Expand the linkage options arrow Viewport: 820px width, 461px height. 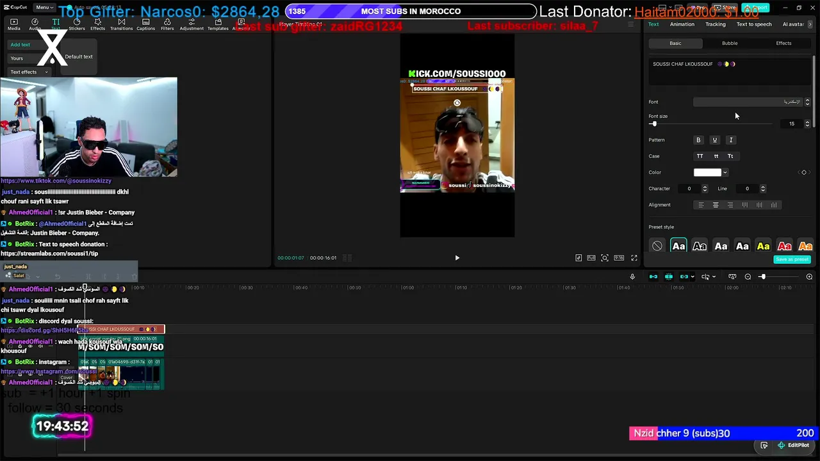(x=693, y=277)
